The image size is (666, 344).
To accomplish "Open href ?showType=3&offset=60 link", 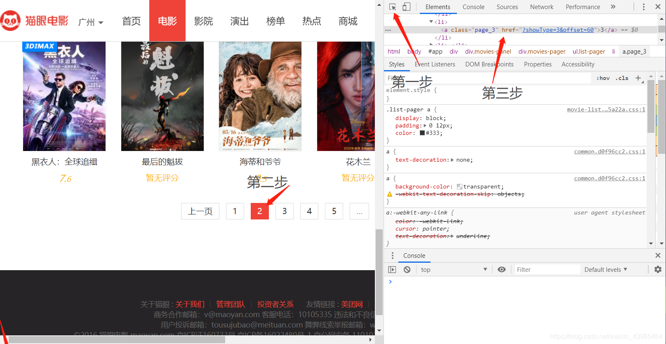I will pyautogui.click(x=558, y=30).
